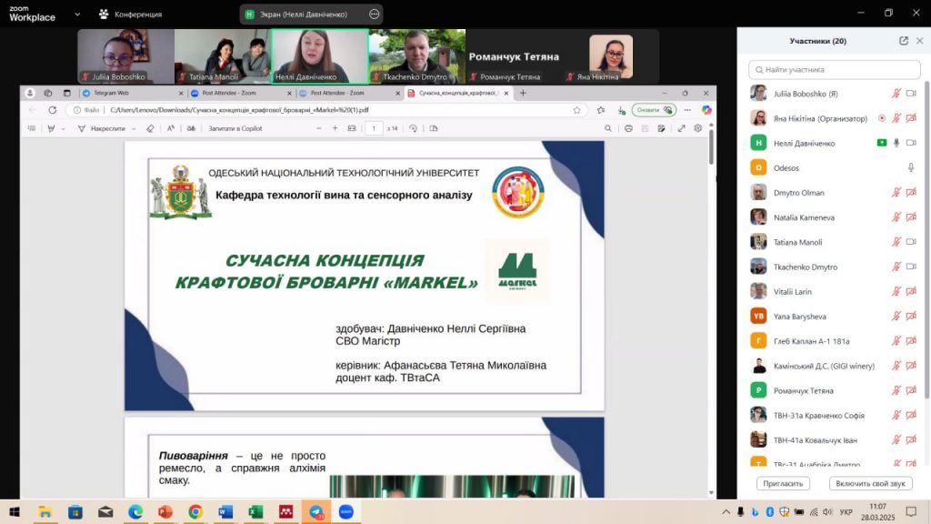The height and width of the screenshot is (524, 931).
Task: Open Edge workspaces icon
Action: [x=48, y=93]
